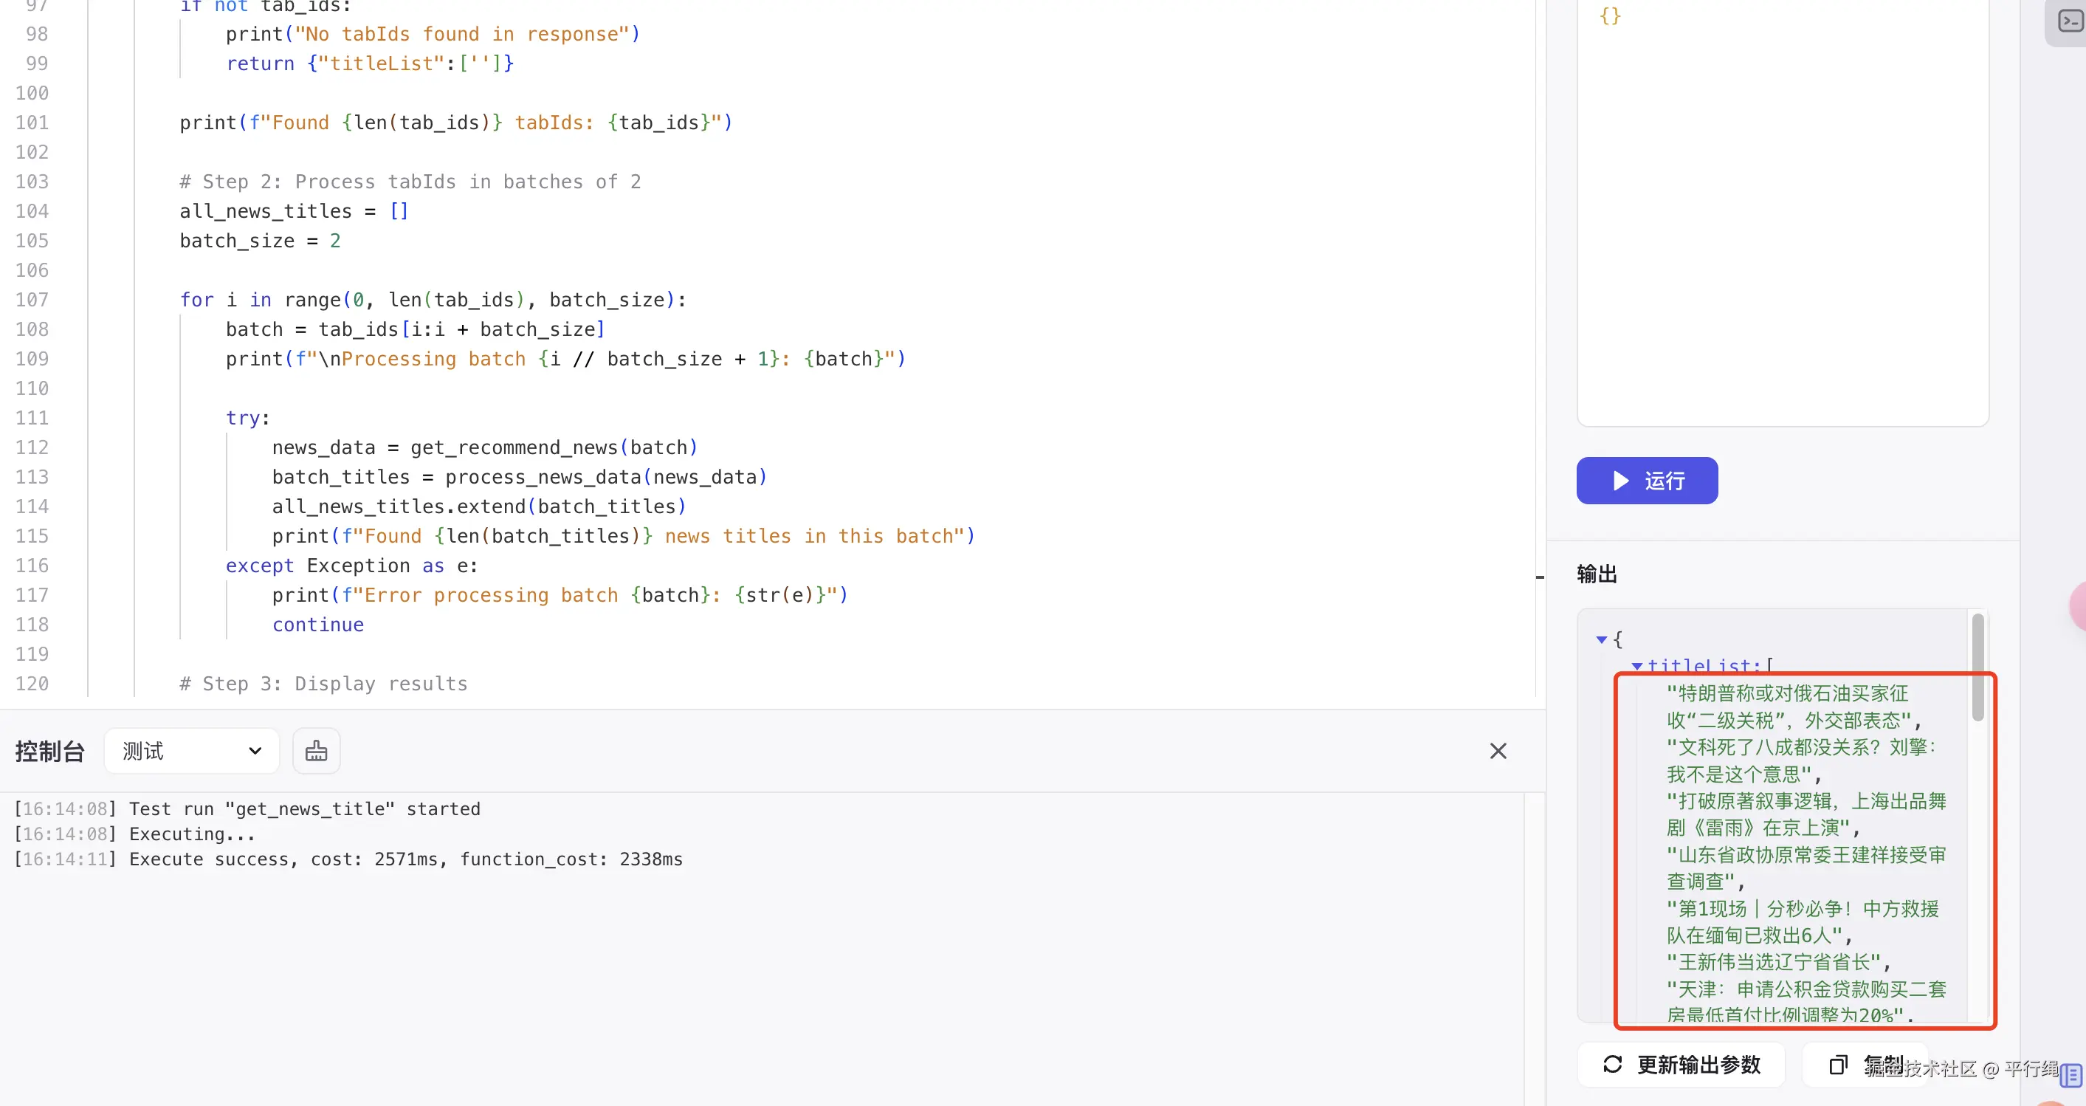Click on the batch_size = 2 code line
The height and width of the screenshot is (1106, 2086).
[259, 241]
